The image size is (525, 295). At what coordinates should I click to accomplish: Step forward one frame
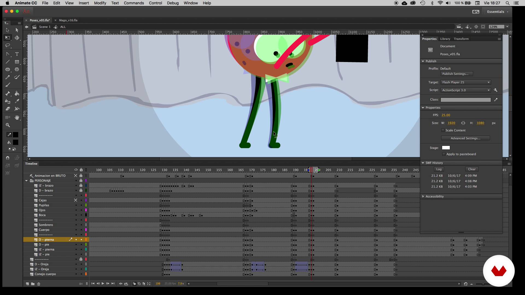[x=108, y=284]
